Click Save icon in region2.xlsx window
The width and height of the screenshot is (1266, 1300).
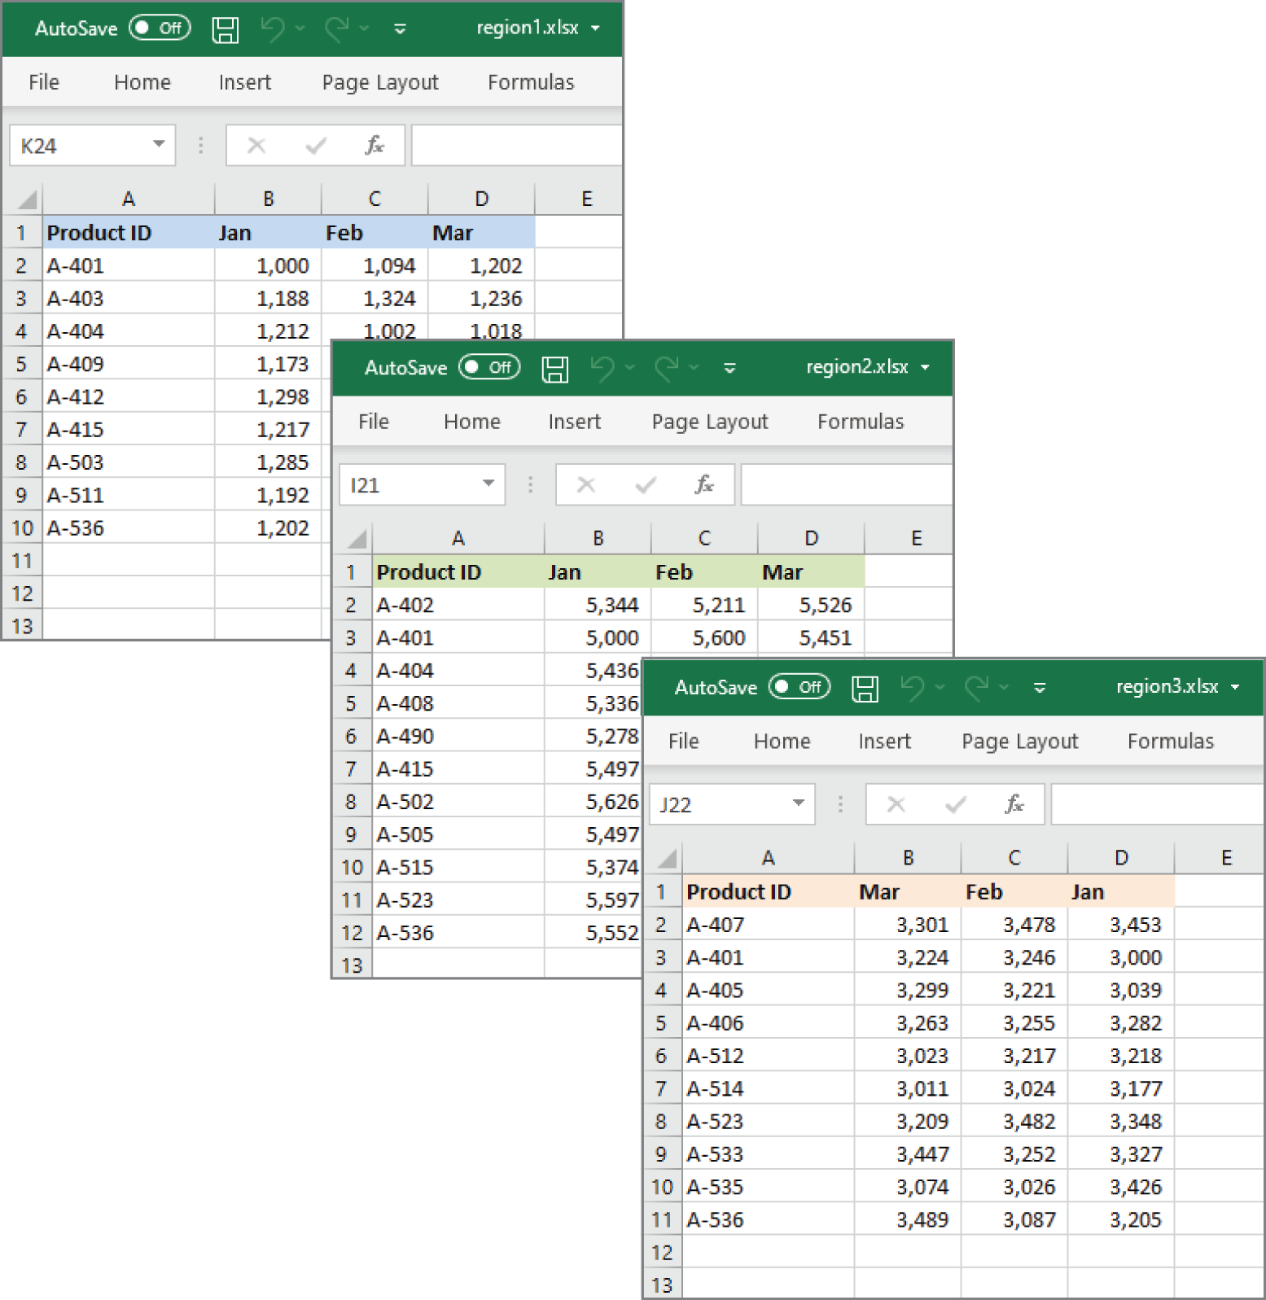click(554, 369)
